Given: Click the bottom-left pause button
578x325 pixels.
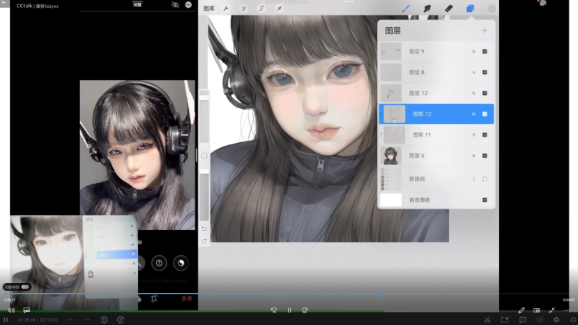Looking at the screenshot, I should coord(6,320).
